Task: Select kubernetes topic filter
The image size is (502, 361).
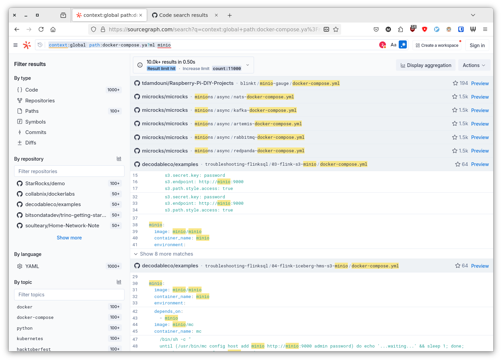Action: [x=69, y=338]
